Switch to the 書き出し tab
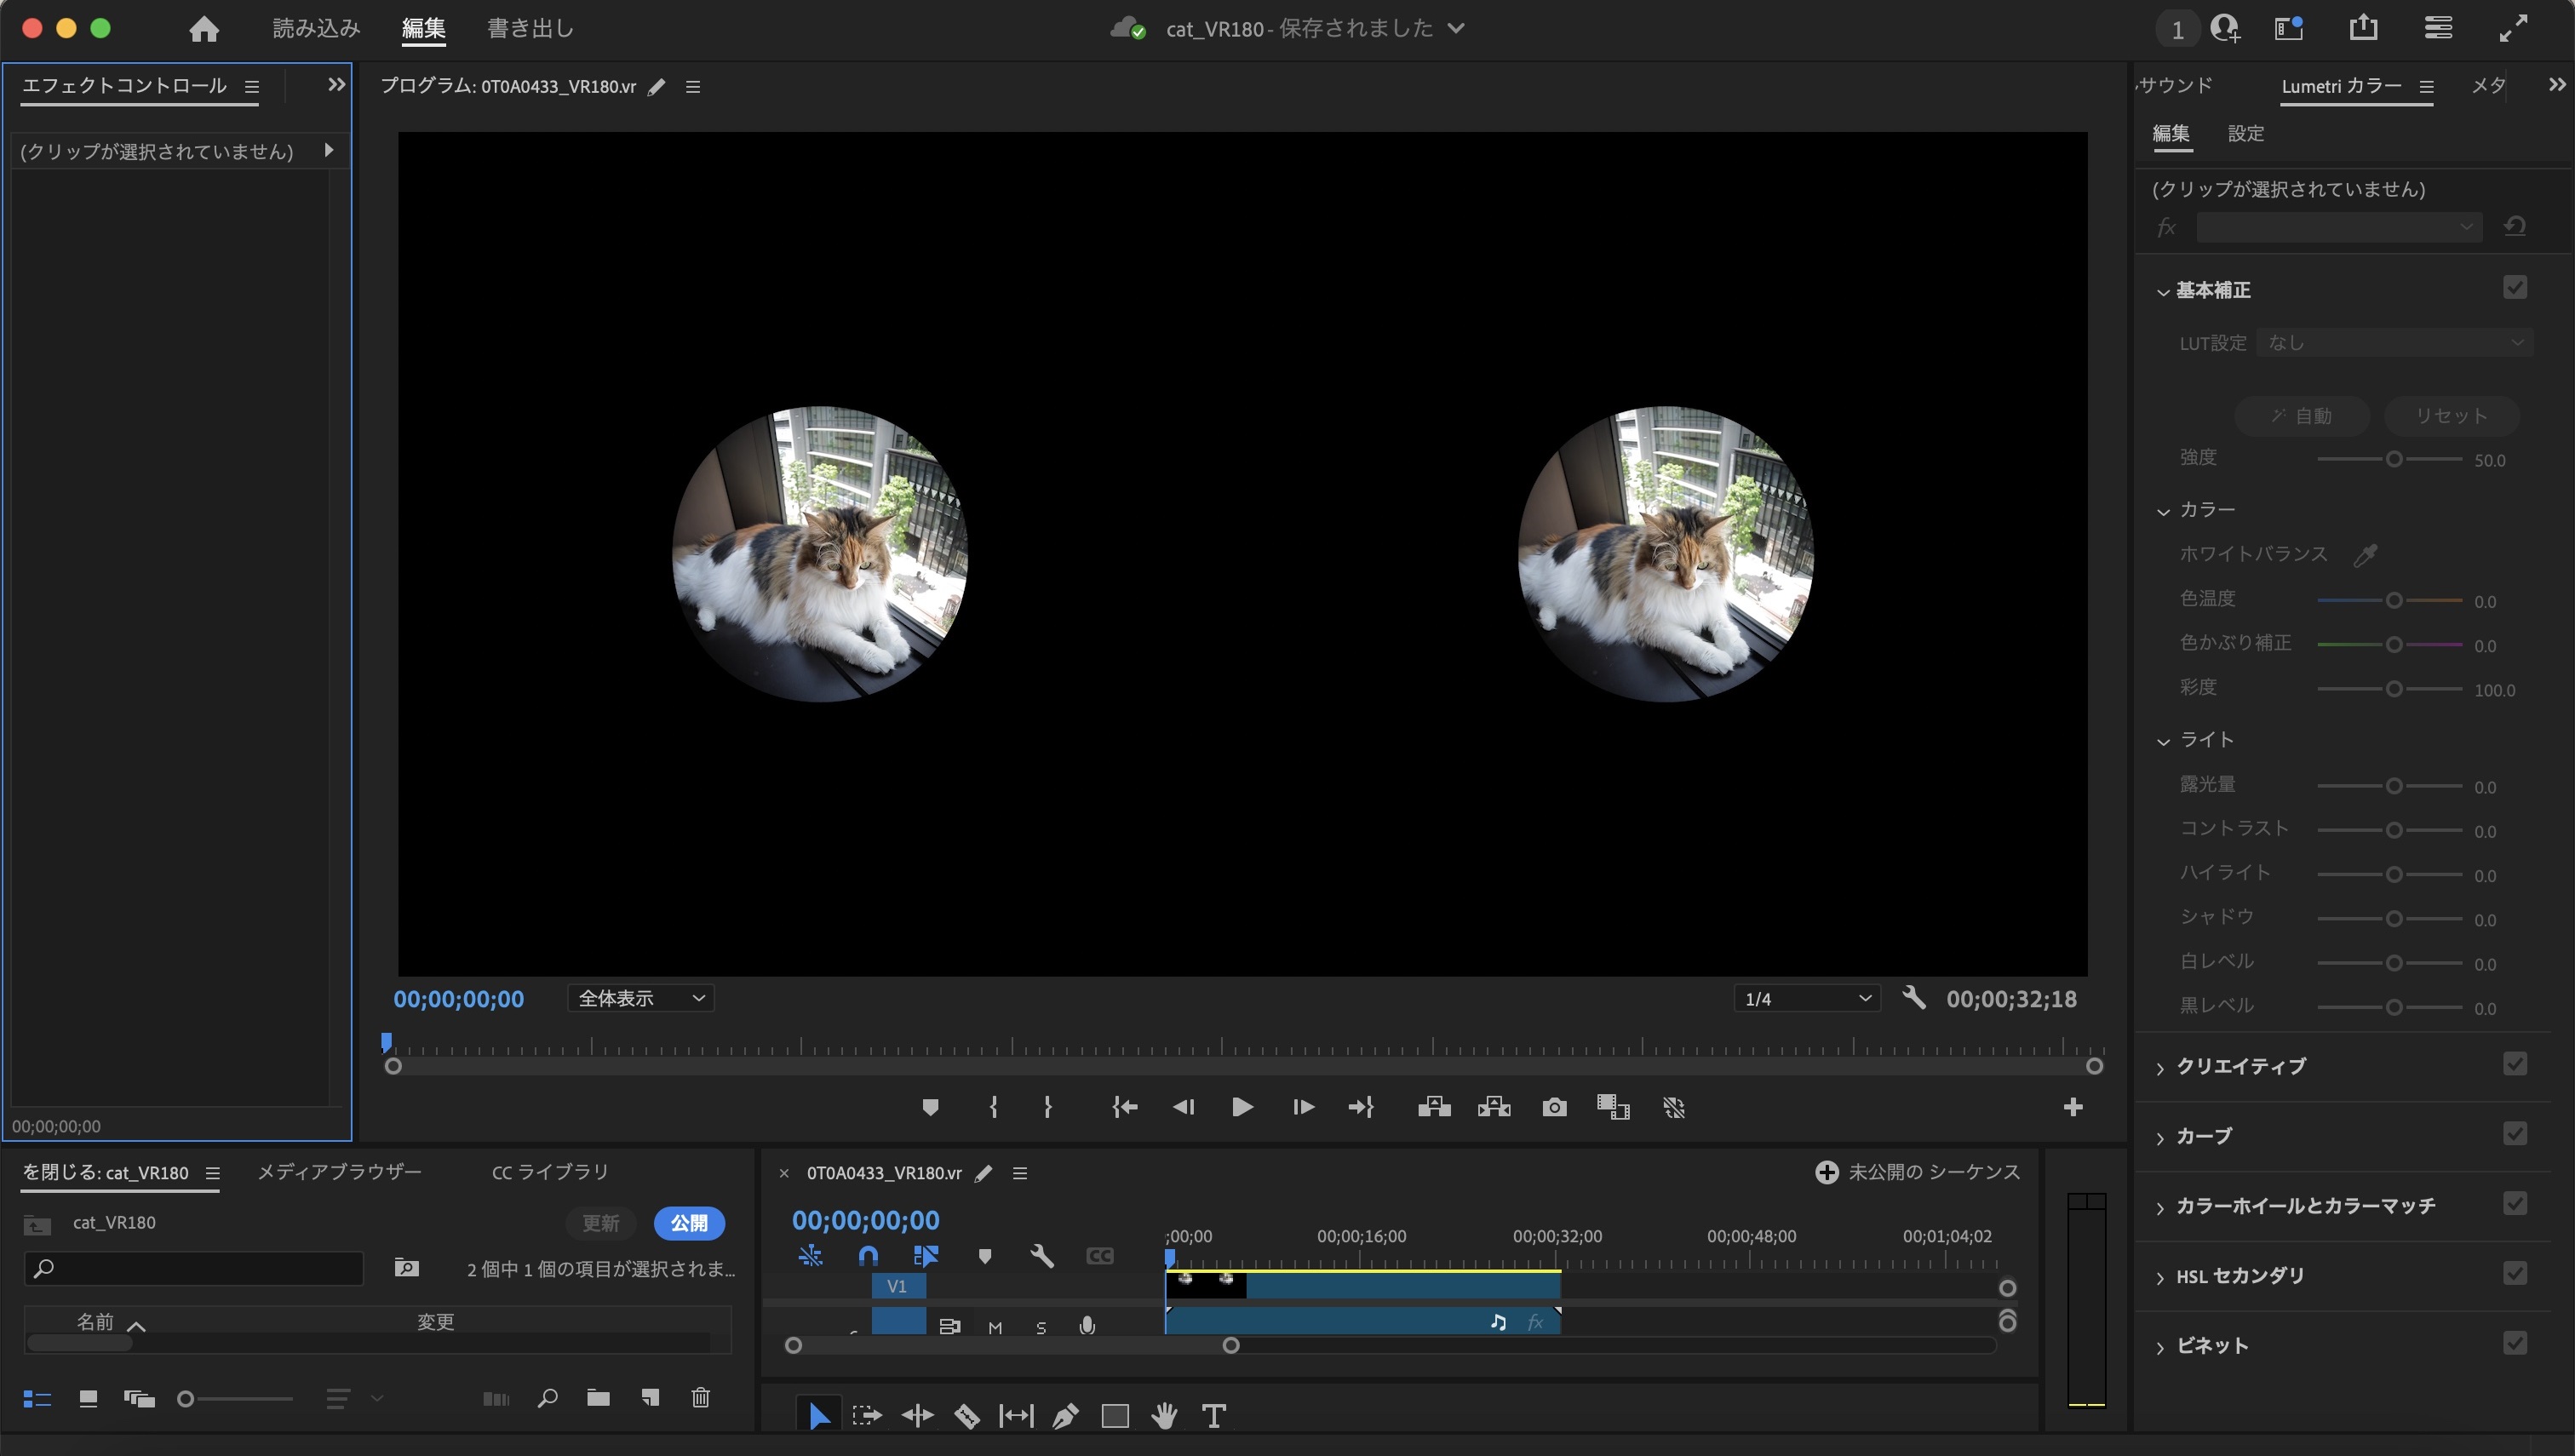 tap(530, 29)
